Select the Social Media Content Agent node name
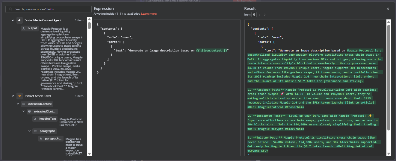396x161 pixels. coord(43,20)
